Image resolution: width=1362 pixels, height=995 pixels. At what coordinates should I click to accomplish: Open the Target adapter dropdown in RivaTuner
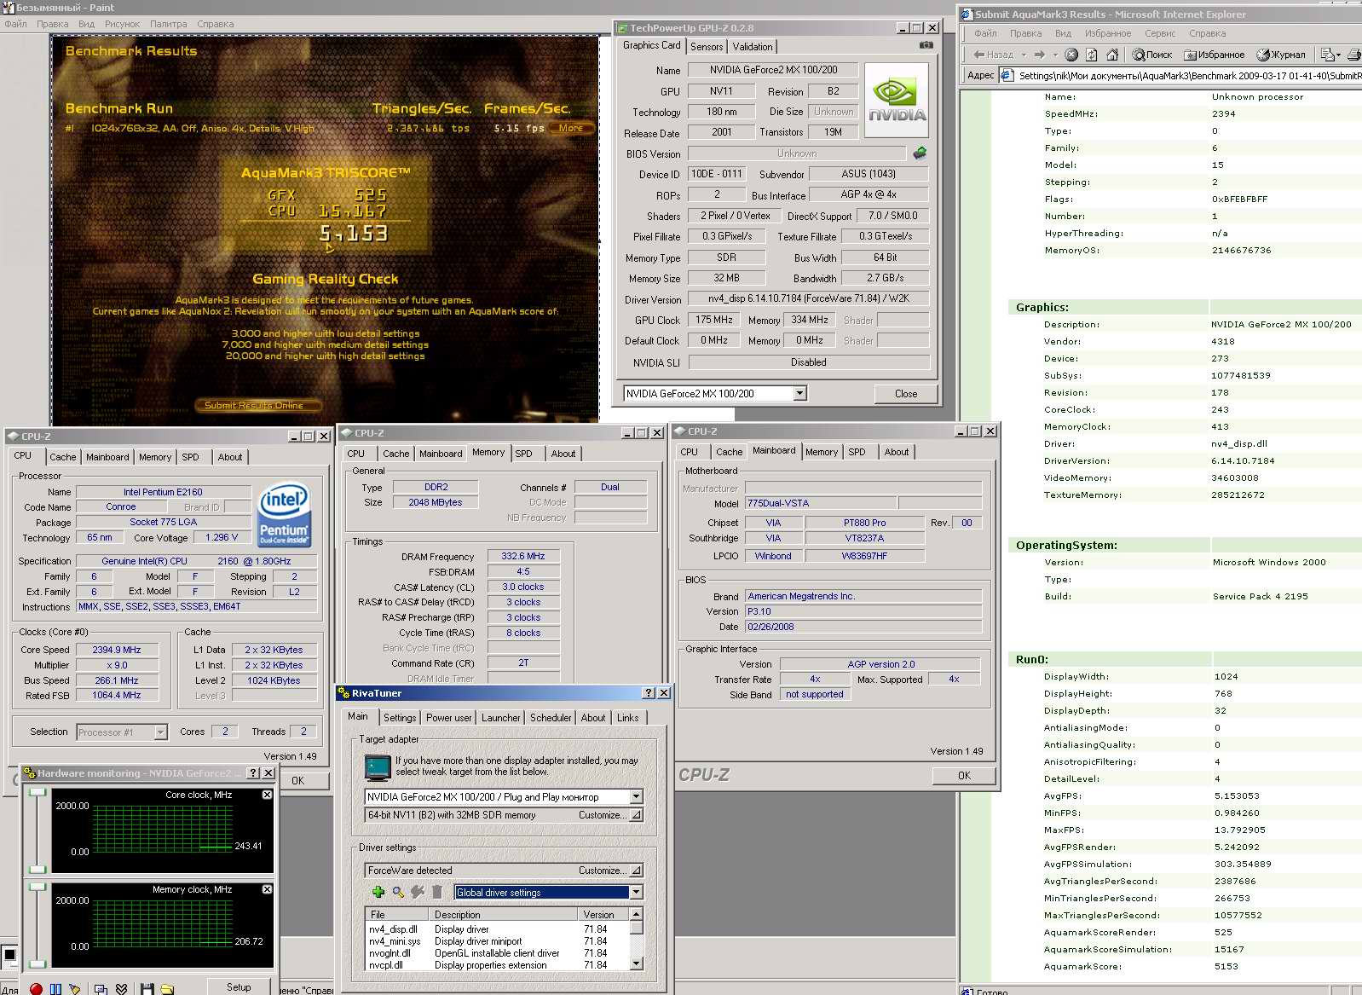point(636,796)
